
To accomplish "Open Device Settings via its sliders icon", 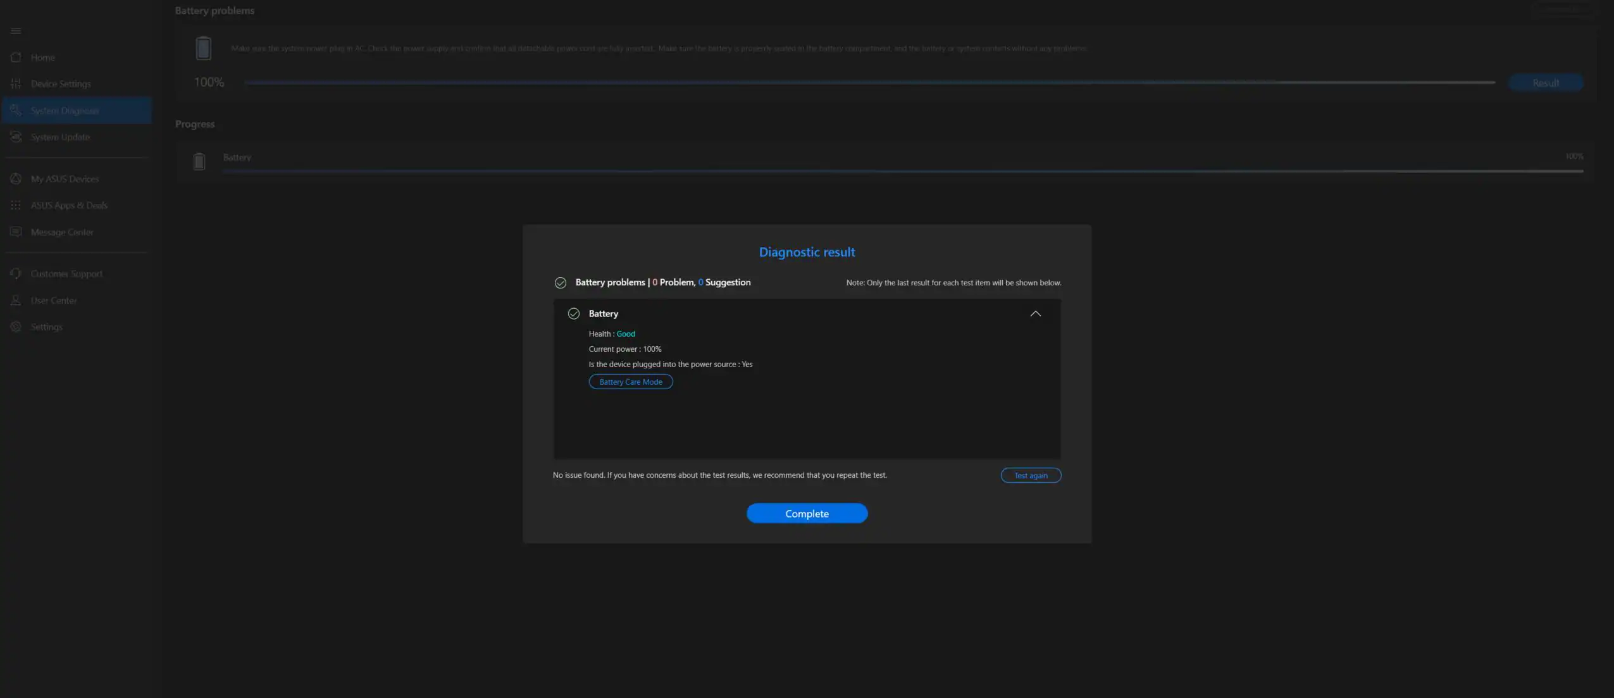I will (16, 83).
